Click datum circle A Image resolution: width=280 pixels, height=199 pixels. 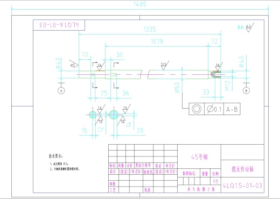click(x=61, y=90)
